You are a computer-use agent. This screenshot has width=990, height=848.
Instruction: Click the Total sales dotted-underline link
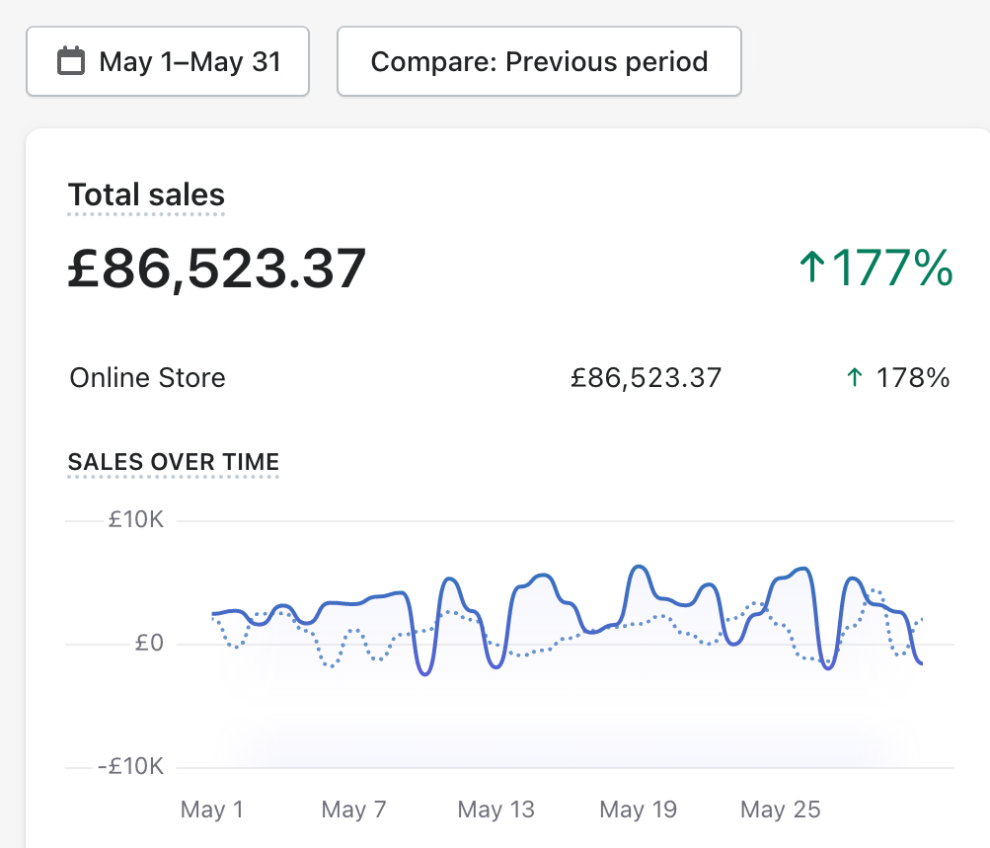click(x=145, y=193)
